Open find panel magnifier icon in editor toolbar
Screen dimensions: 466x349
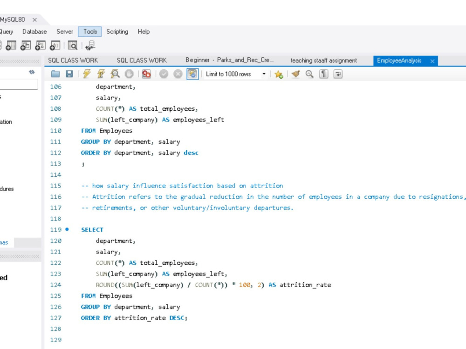click(309, 74)
